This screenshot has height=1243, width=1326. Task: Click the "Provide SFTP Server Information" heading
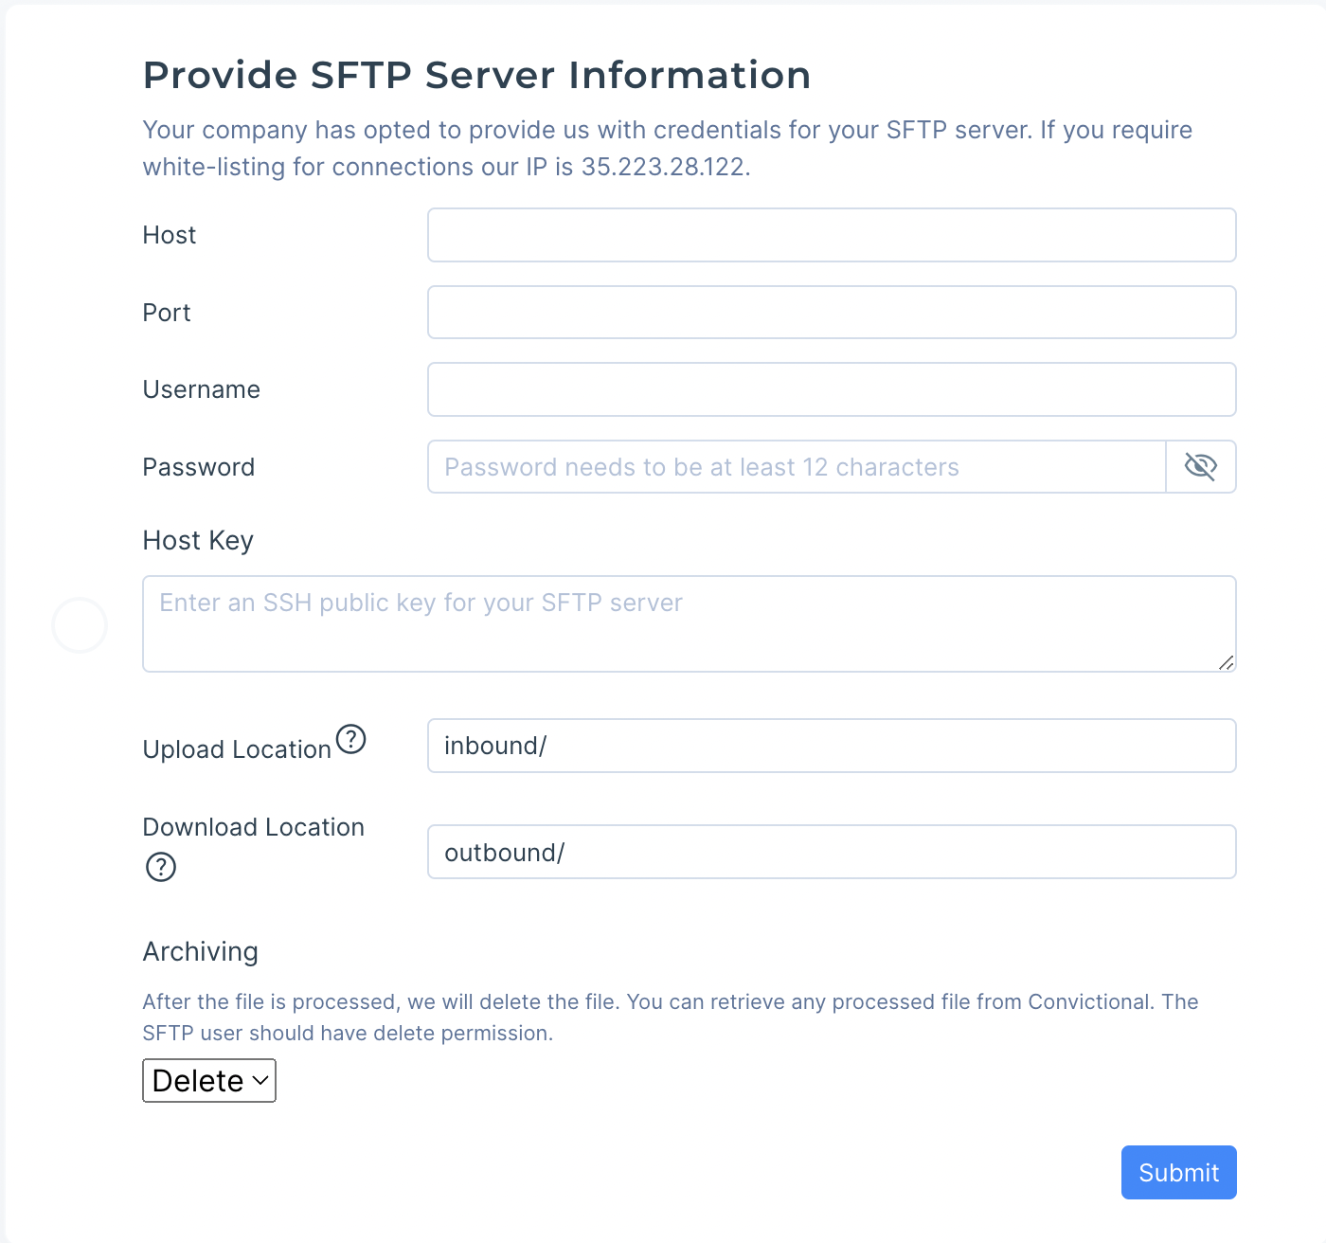[x=476, y=75]
